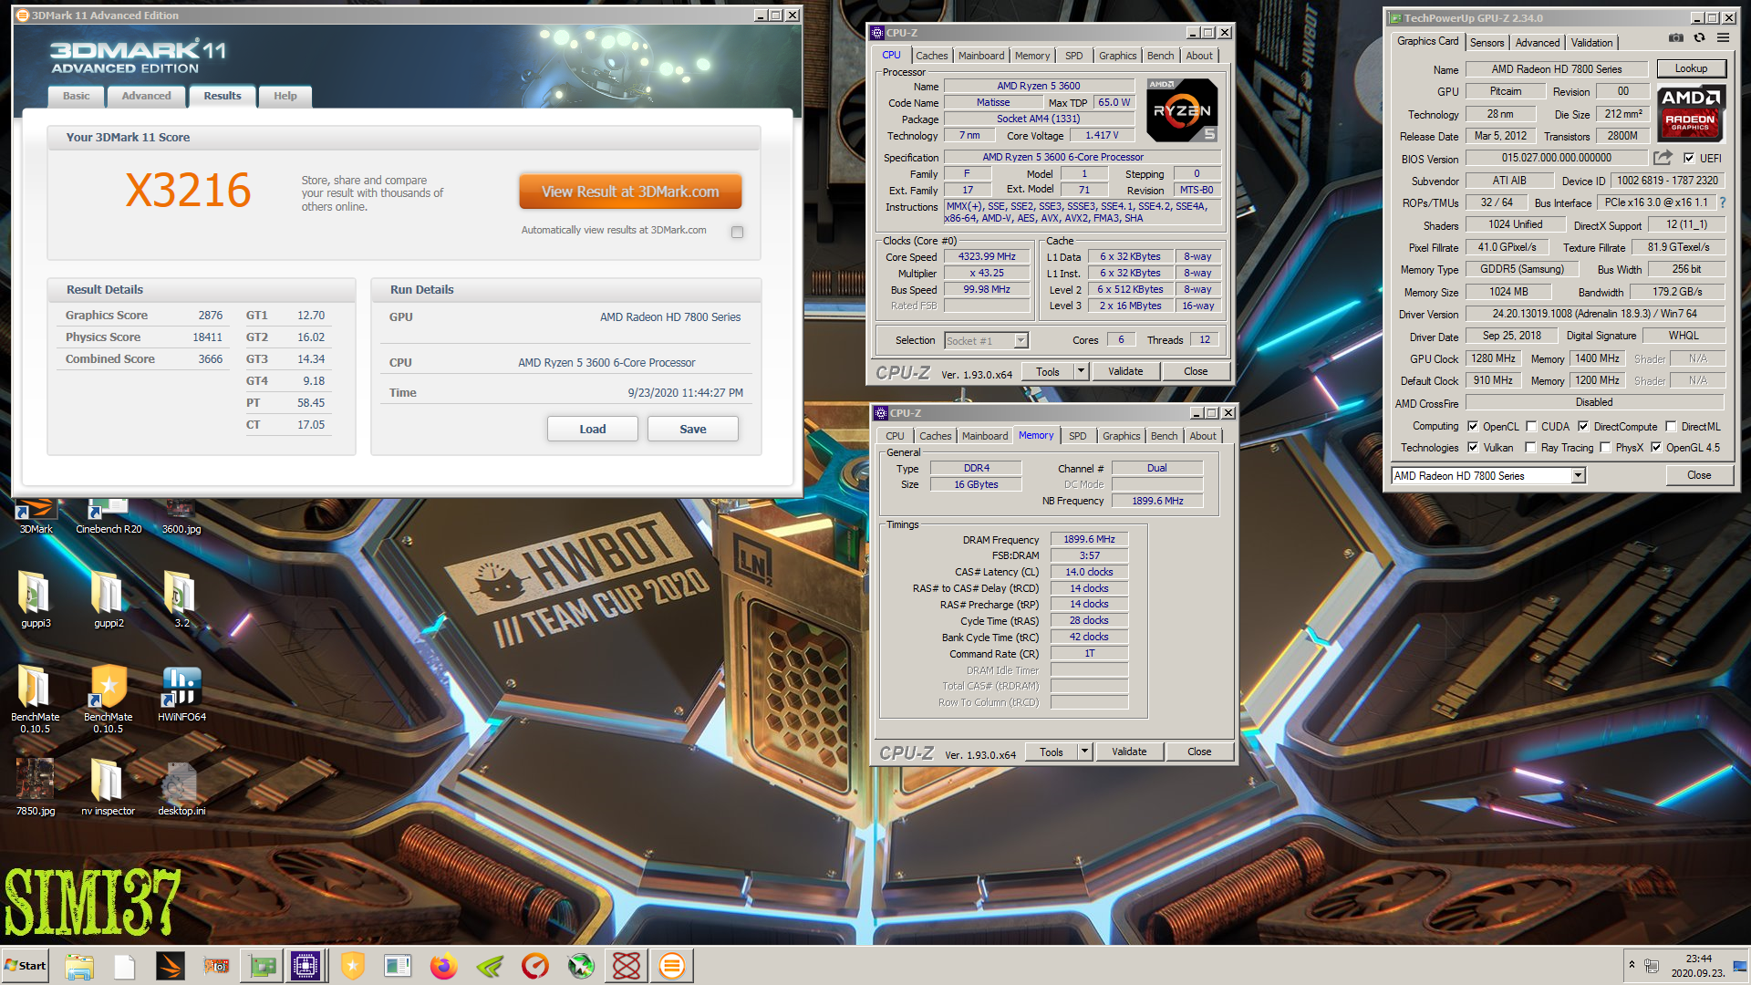Click the NVIDIA green taskbar icon
Screen dimensions: 1751x985
(x=490, y=966)
